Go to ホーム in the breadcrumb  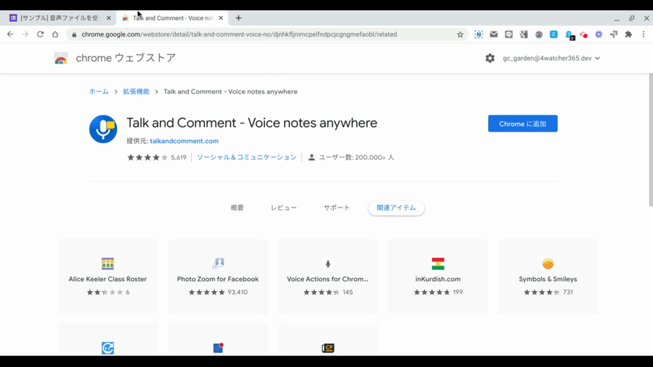coord(99,91)
